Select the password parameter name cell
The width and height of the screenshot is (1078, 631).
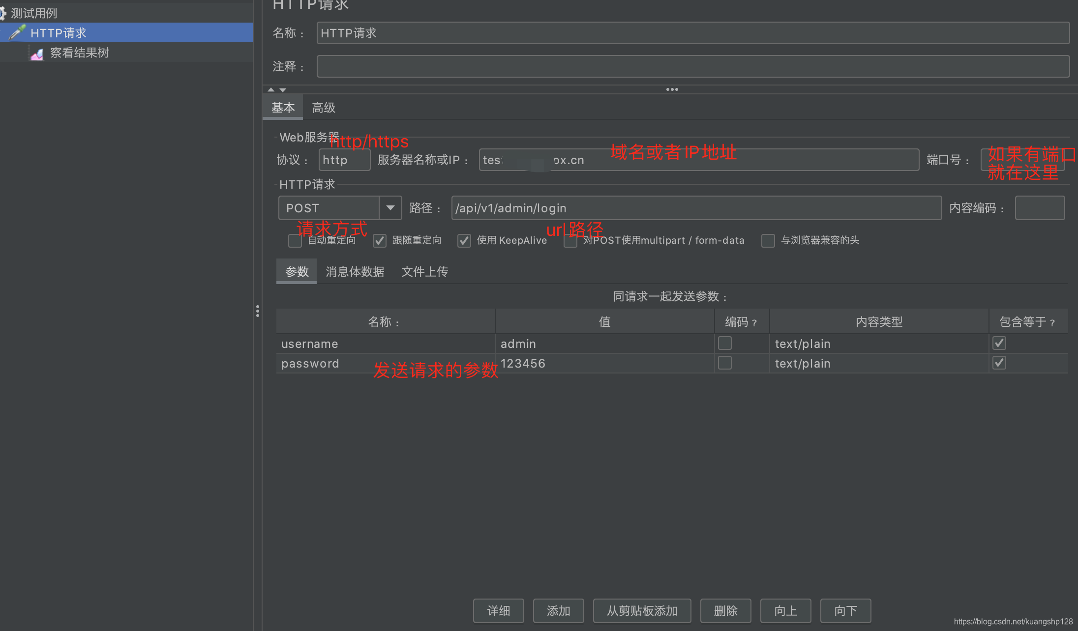[x=386, y=363]
